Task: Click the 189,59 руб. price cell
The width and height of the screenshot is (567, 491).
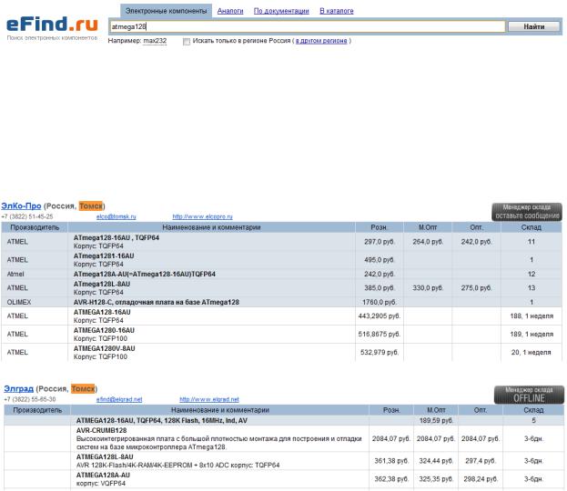Action: coord(436,421)
